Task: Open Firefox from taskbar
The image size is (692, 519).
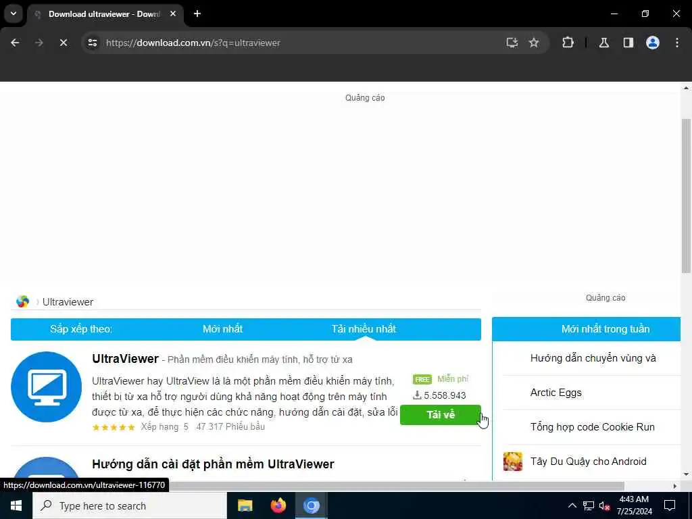Action: [x=278, y=505]
